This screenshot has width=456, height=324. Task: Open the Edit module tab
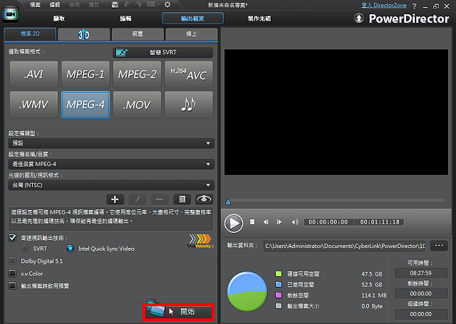click(125, 19)
